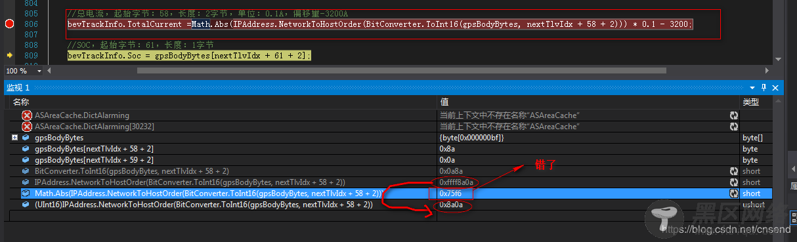Click cube icon of gpsBodyBytes[nextTlvIdx + 58 + 2]
797x242 pixels.
[26, 149]
